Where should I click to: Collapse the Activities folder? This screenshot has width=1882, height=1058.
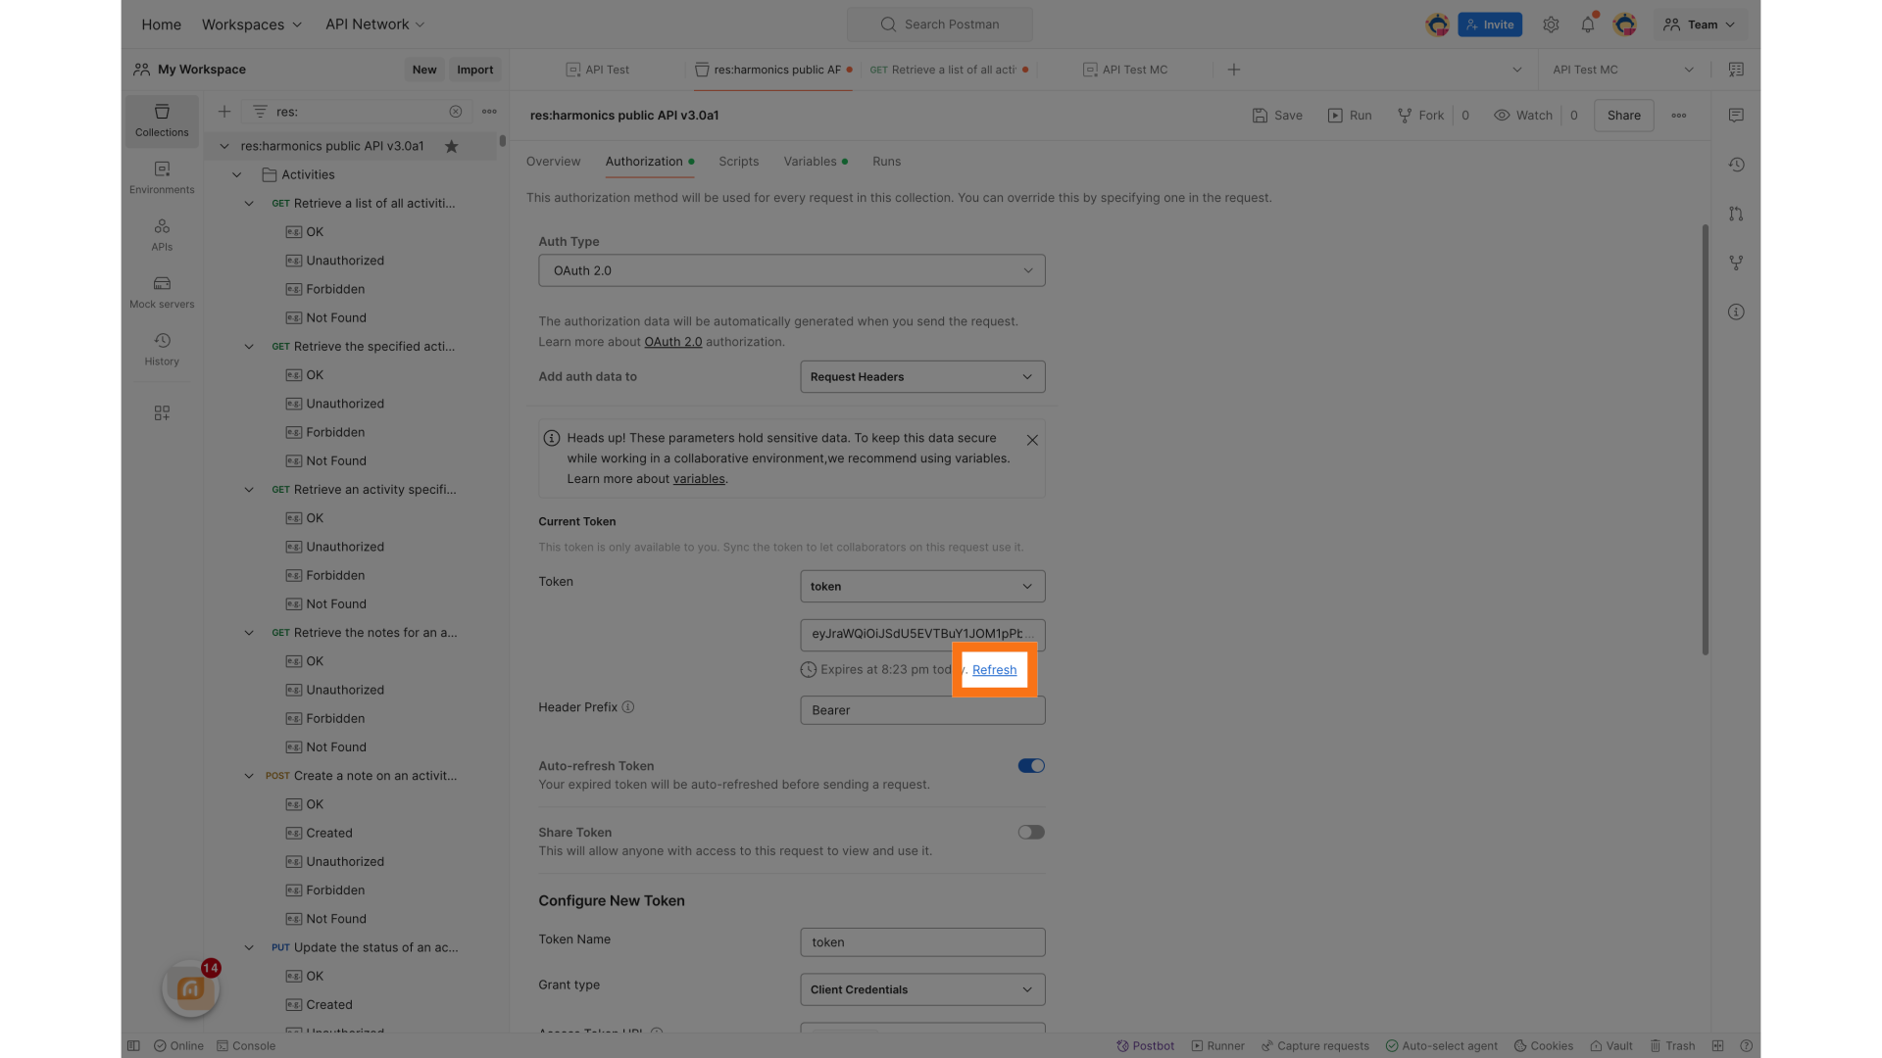pos(236,174)
